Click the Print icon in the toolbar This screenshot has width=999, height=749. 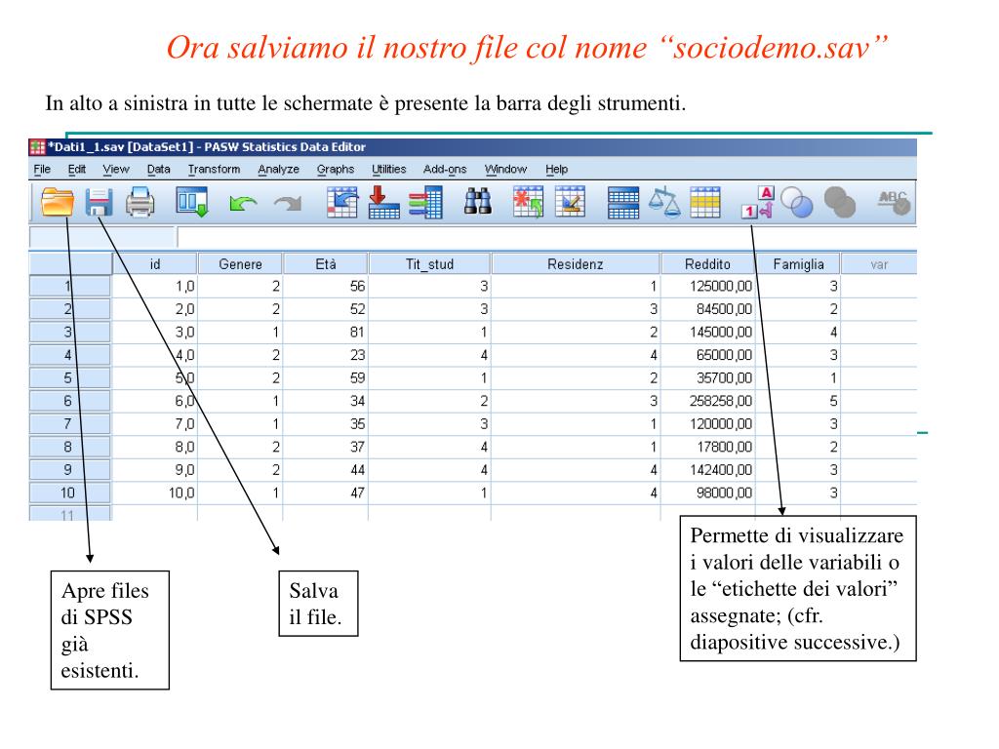[140, 203]
